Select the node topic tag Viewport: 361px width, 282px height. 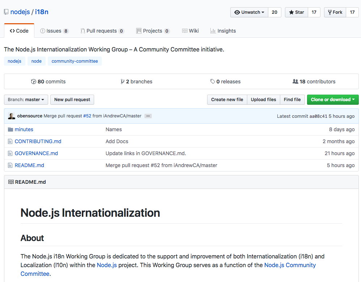coord(36,61)
